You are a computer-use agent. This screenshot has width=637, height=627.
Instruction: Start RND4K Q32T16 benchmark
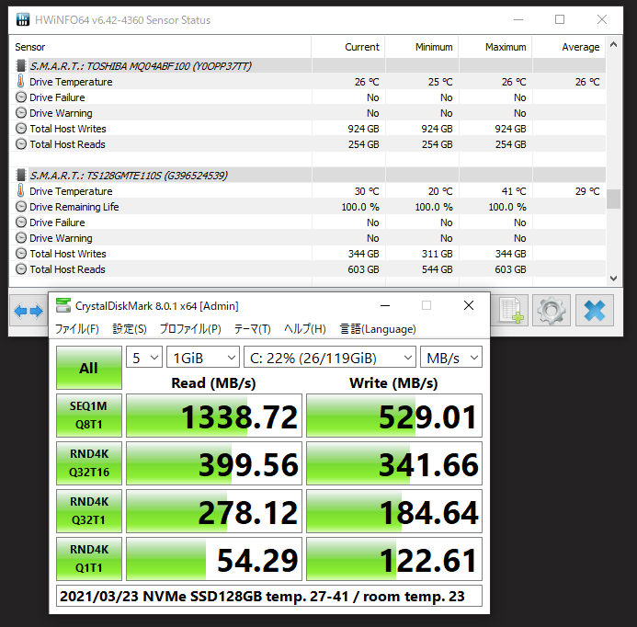89,463
